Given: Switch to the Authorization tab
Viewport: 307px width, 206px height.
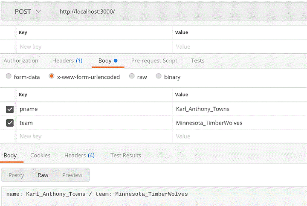Looking at the screenshot, I should 21,61.
